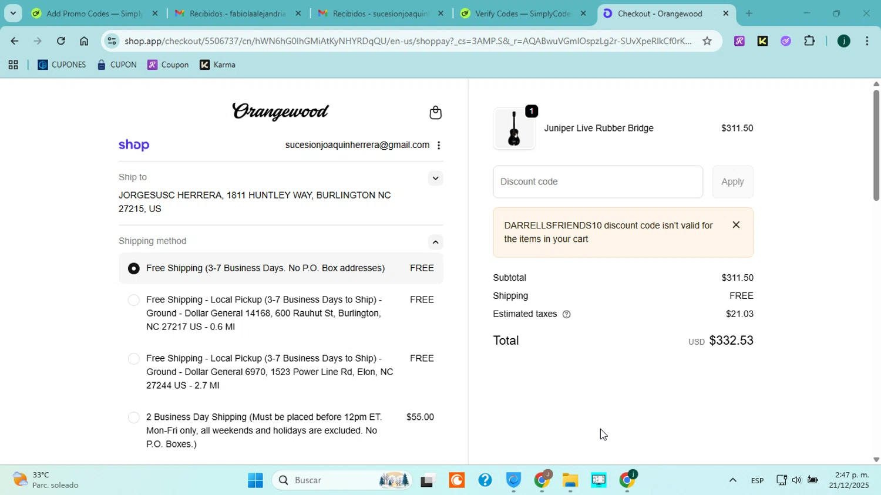
Task: Open a new browser tab
Action: click(749, 13)
